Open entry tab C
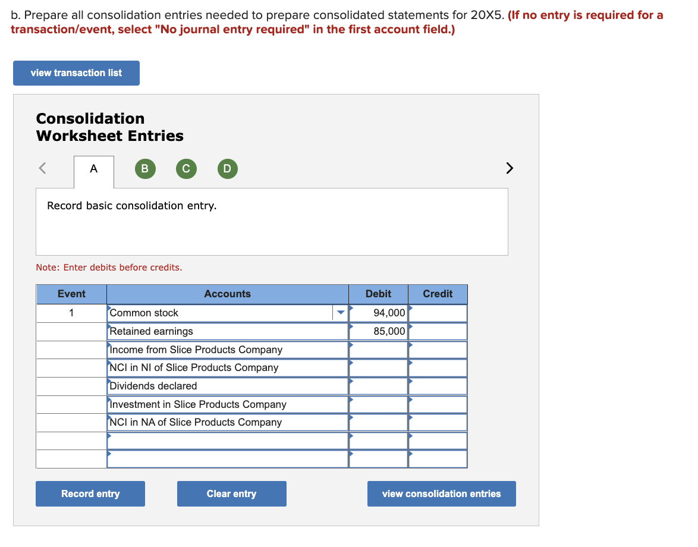Viewport: 698px width, 547px height. (x=186, y=169)
